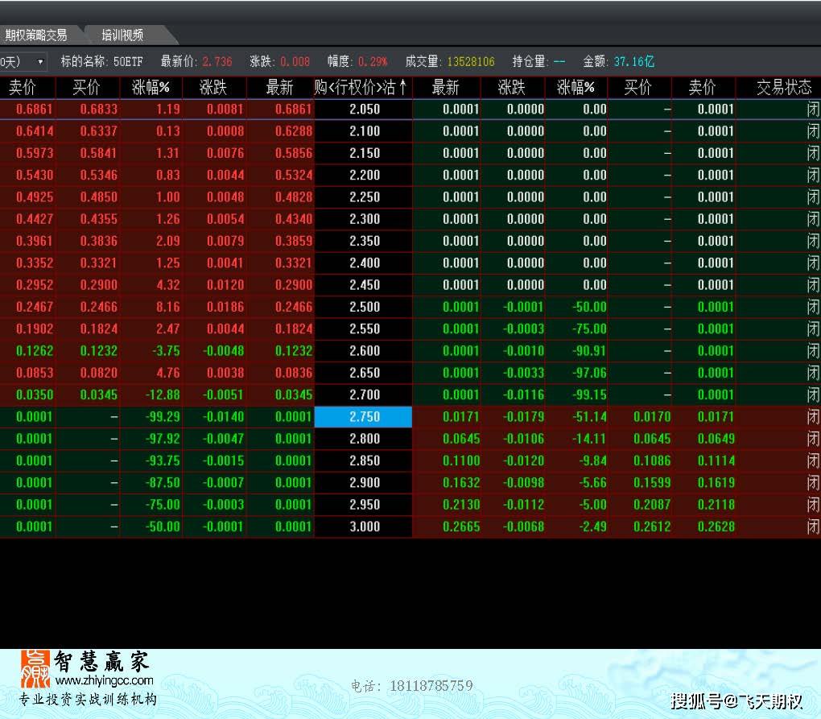This screenshot has height=719, width=821.
Task: Click the 交易状态 column header
Action: coord(784,87)
